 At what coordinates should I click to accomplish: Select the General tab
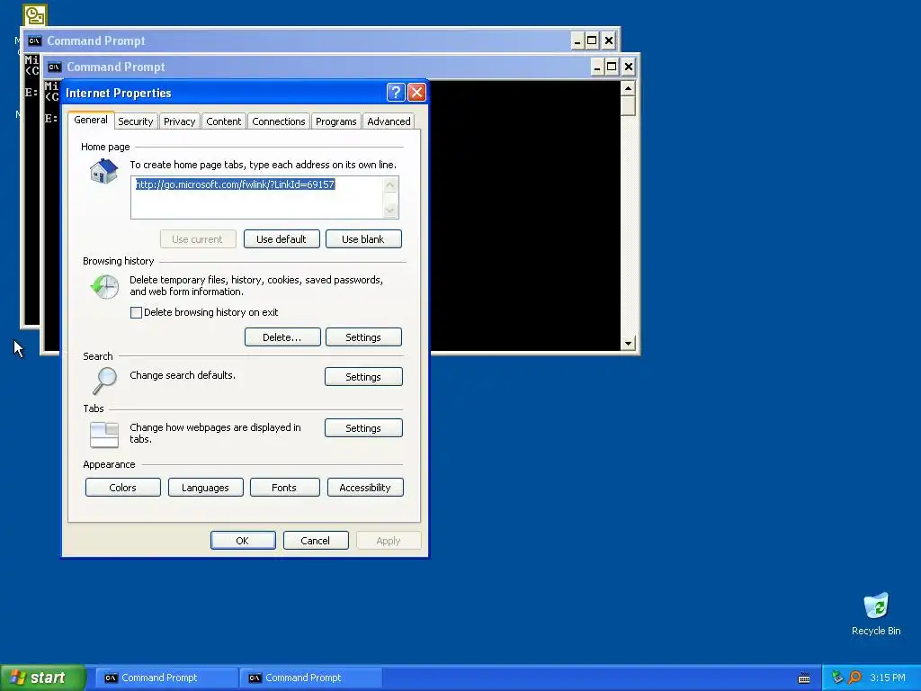[91, 120]
